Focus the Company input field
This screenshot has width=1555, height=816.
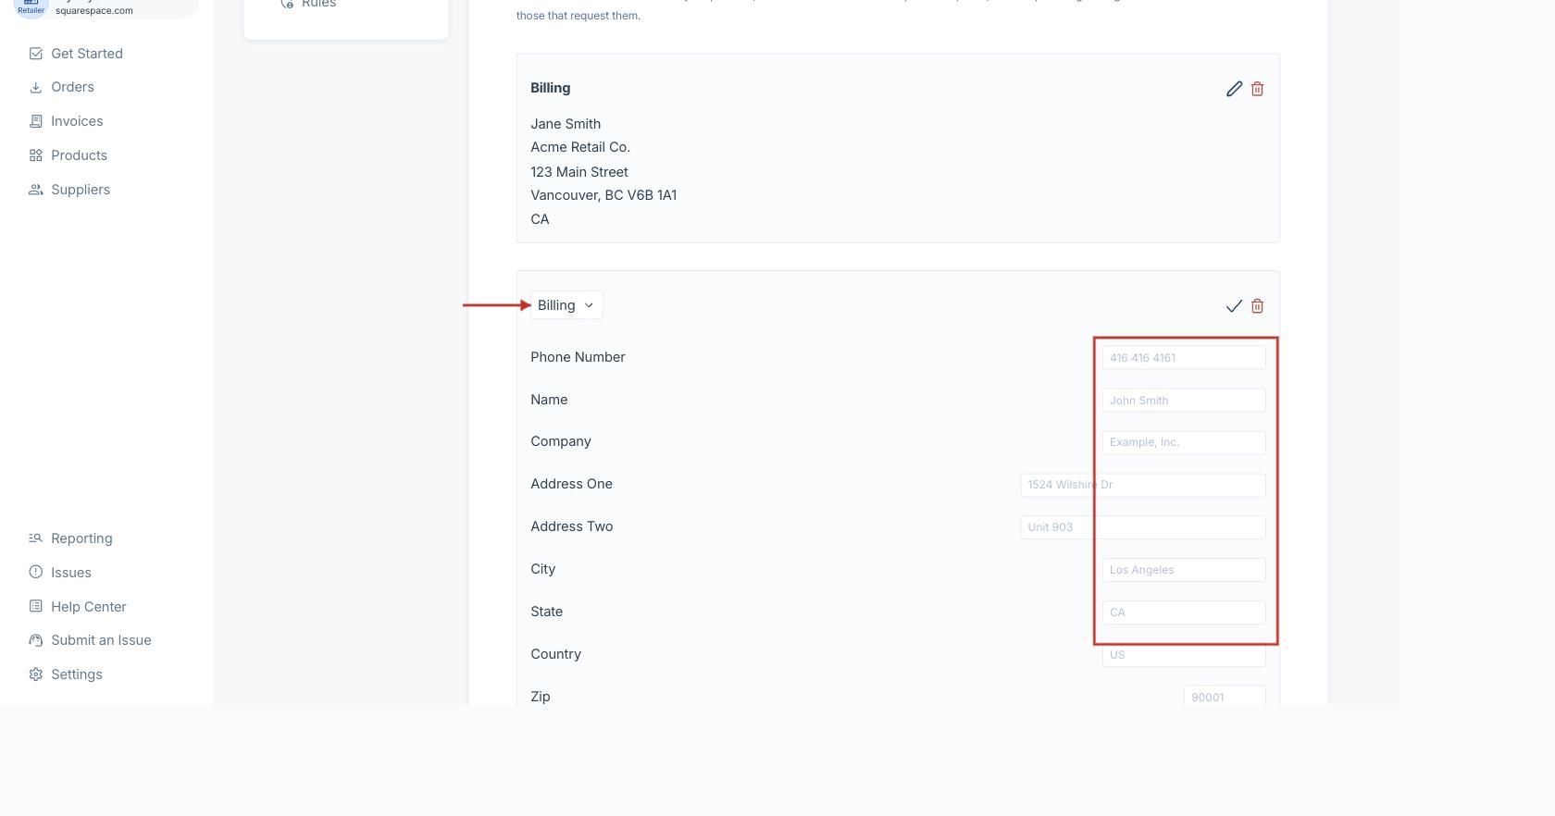(1183, 442)
